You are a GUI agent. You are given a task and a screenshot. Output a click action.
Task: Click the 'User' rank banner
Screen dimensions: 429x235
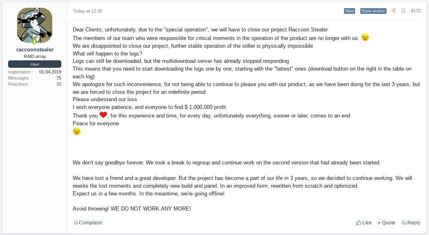(35, 64)
